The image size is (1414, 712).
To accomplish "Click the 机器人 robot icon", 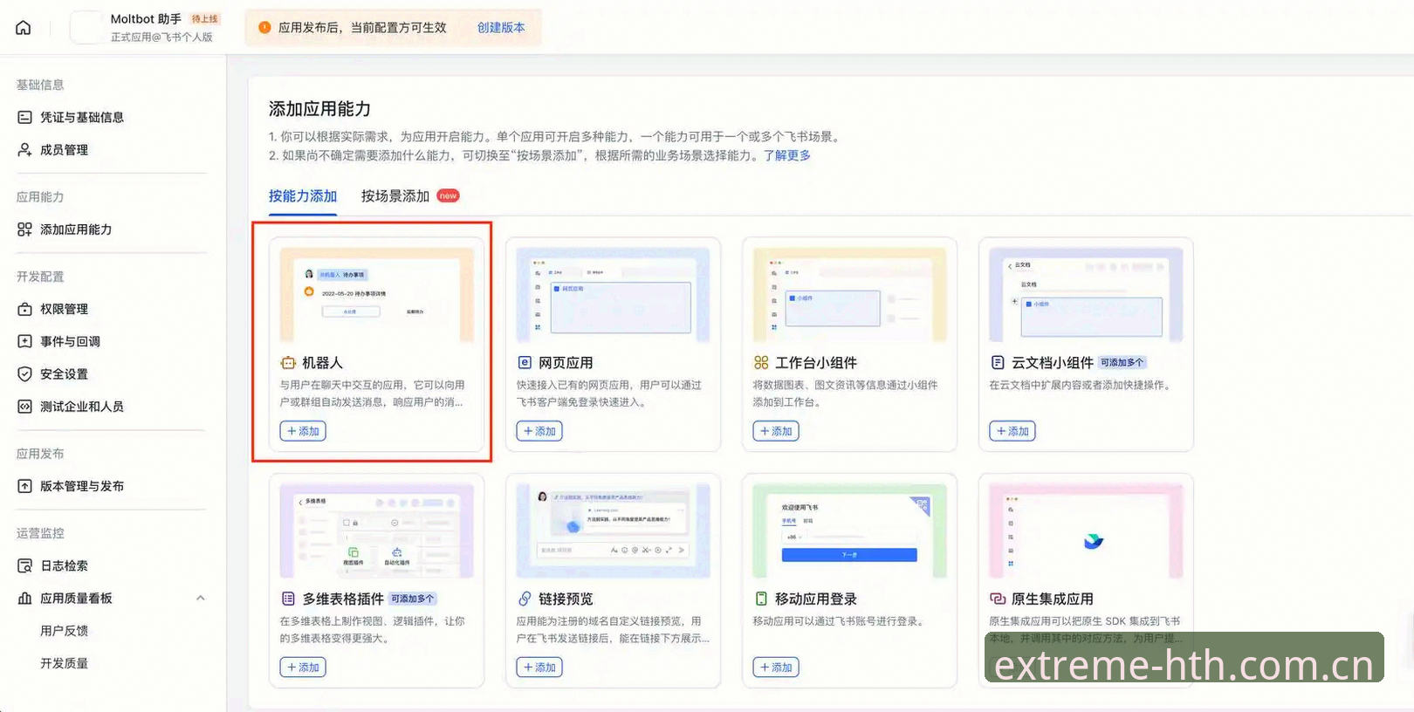I will tap(288, 363).
